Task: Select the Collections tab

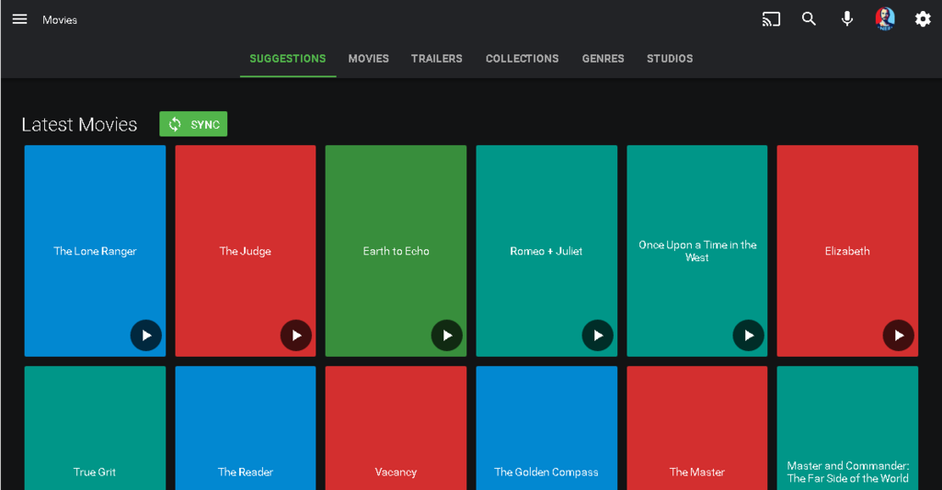Action: pos(522,59)
